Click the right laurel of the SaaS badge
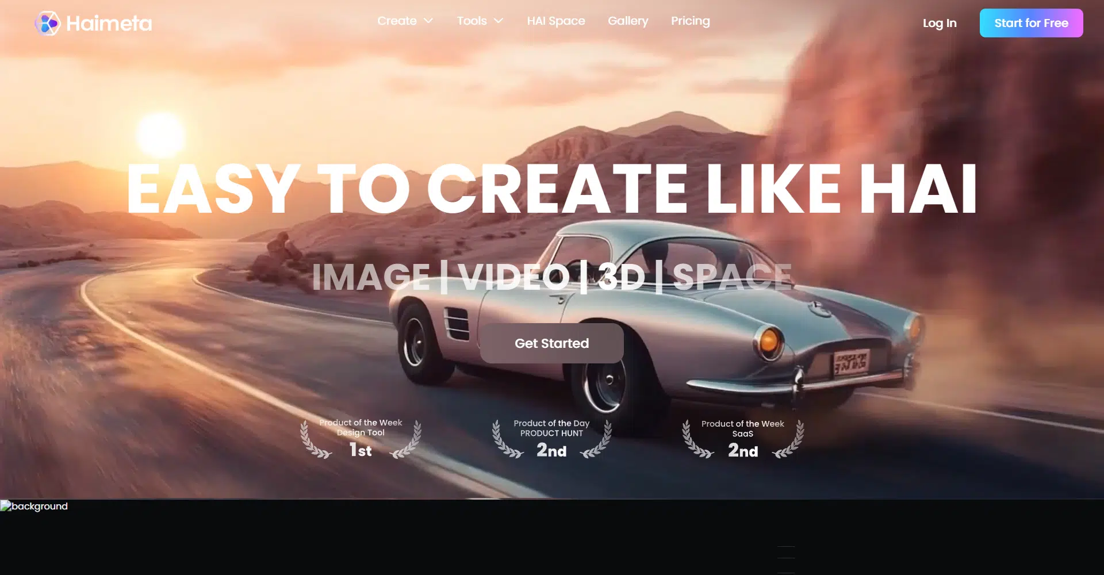Screen dimensions: 1104x575 (791, 442)
